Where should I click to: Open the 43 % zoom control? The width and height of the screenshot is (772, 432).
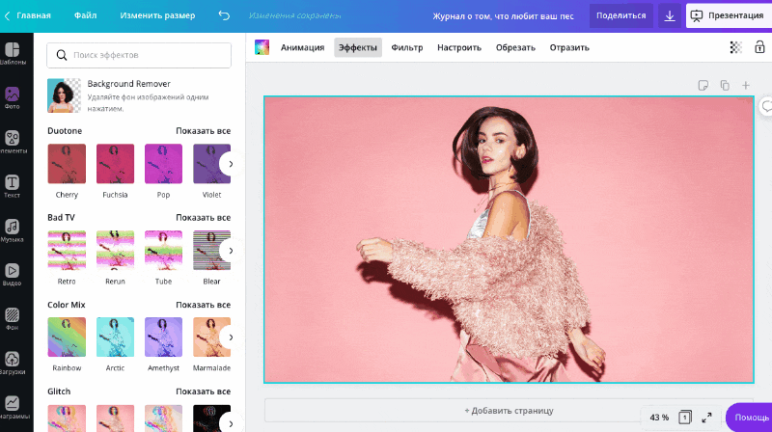(659, 418)
